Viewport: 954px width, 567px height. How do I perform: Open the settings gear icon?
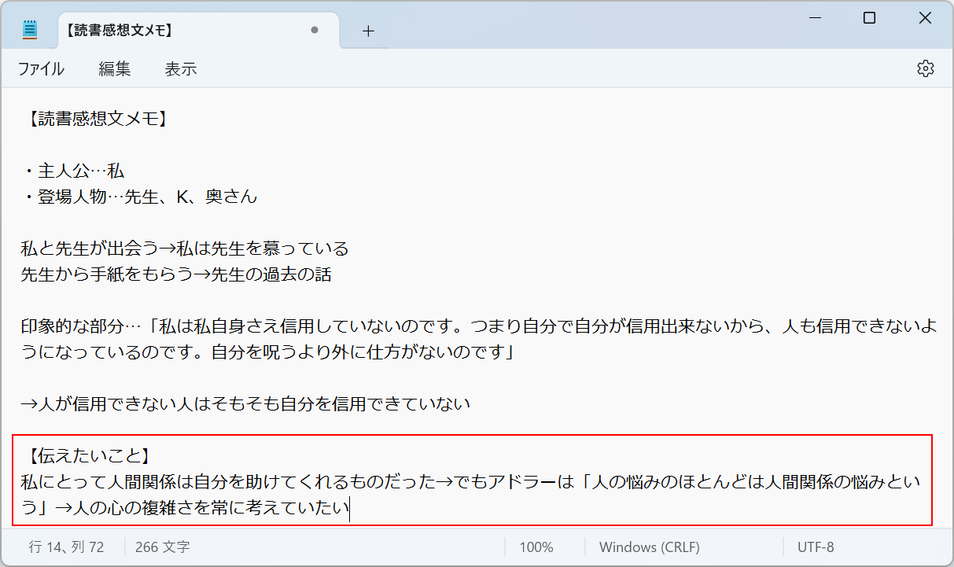click(x=925, y=68)
